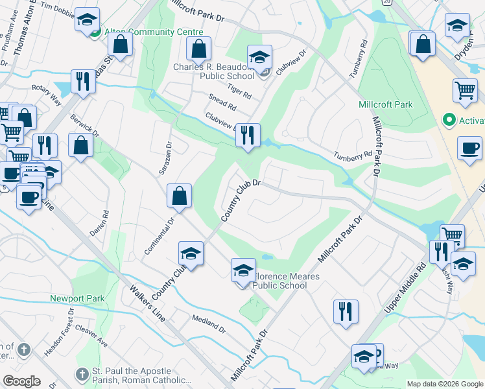This screenshot has width=485, height=389.
Task: Select shopping bag marker on Berwick Dr
Action: point(80,147)
